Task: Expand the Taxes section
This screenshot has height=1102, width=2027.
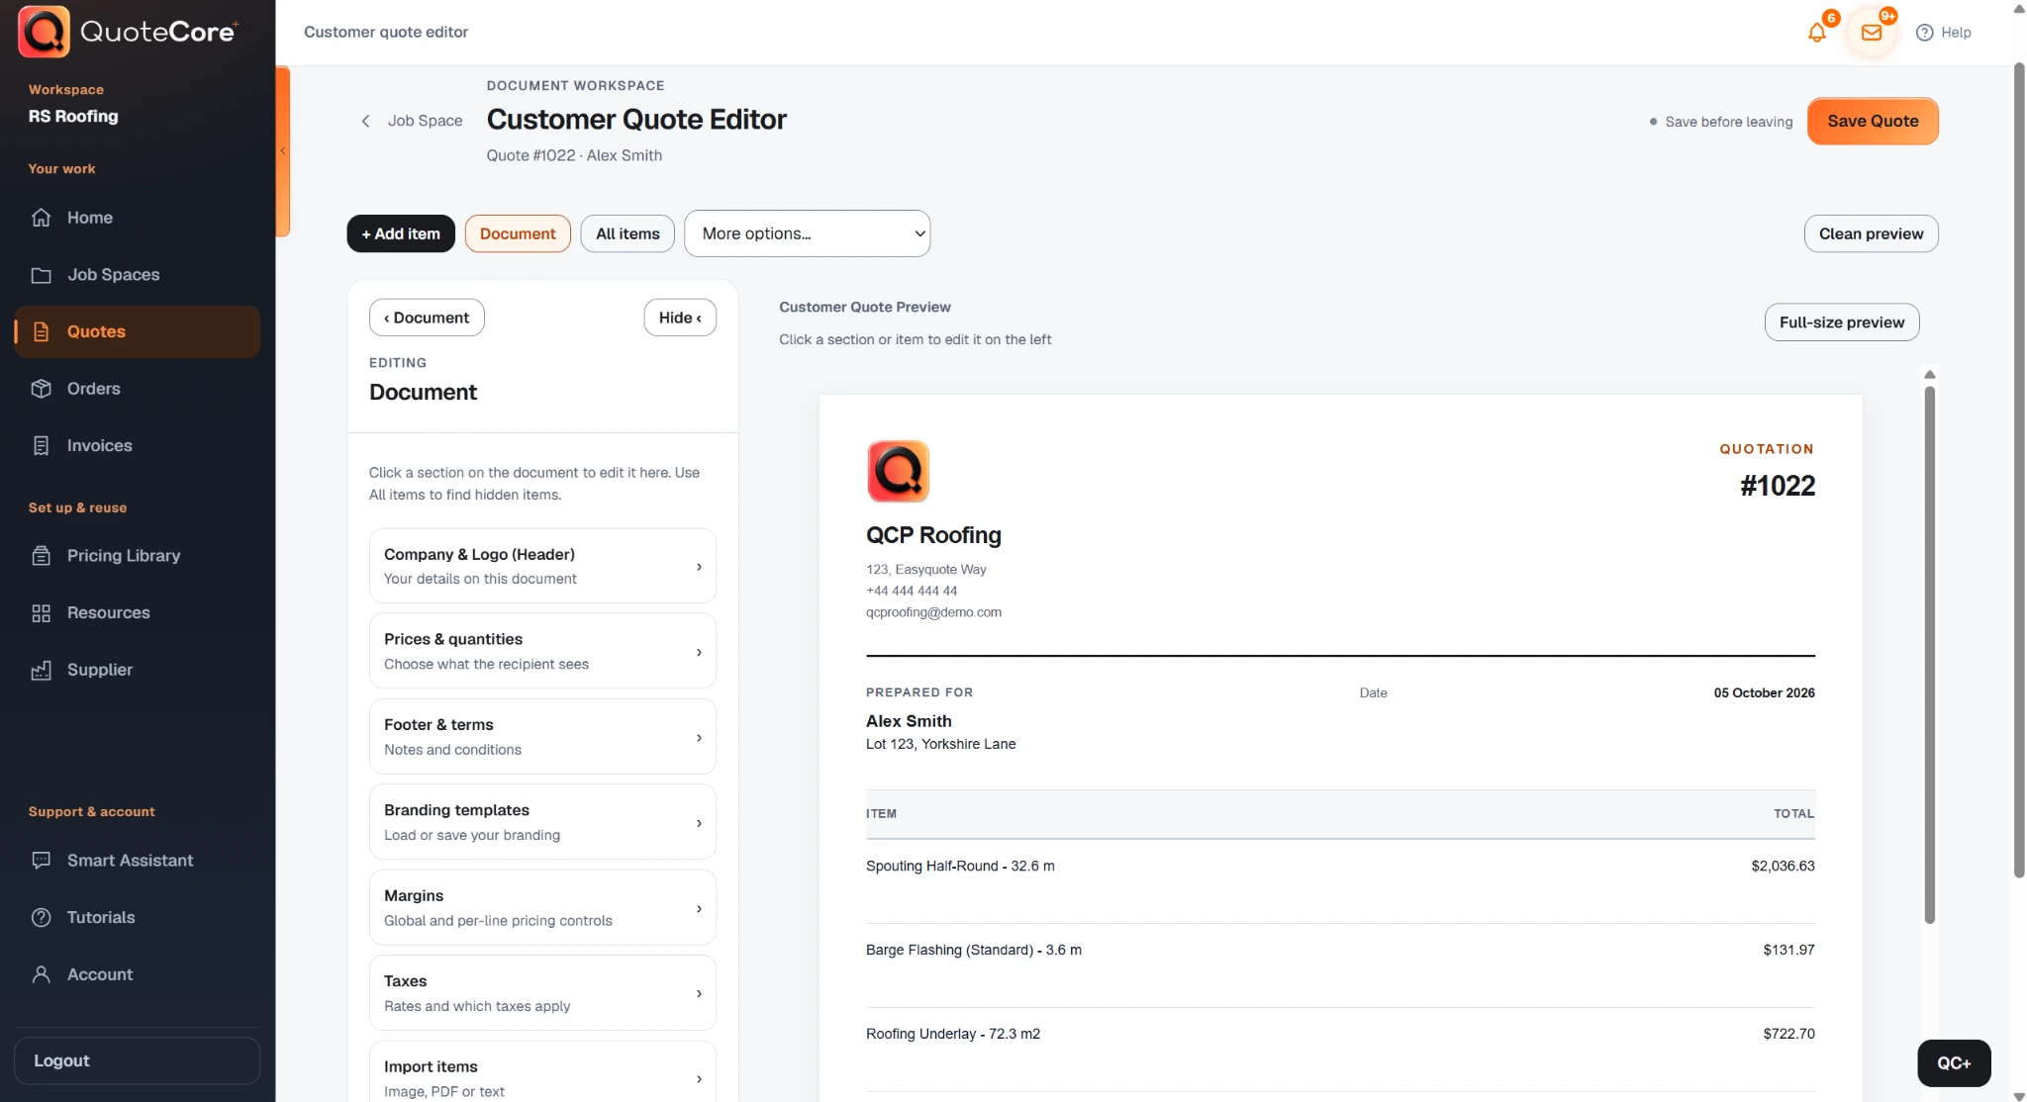Action: [542, 993]
